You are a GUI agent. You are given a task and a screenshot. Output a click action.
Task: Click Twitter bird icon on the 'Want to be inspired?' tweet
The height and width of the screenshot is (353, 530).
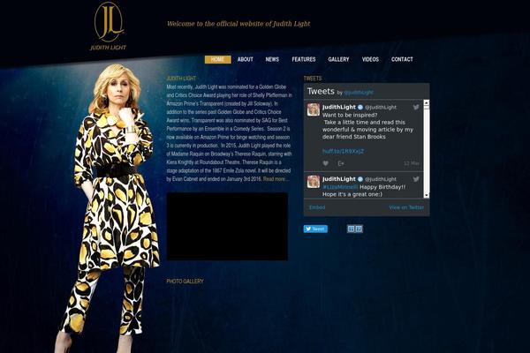[416, 107]
